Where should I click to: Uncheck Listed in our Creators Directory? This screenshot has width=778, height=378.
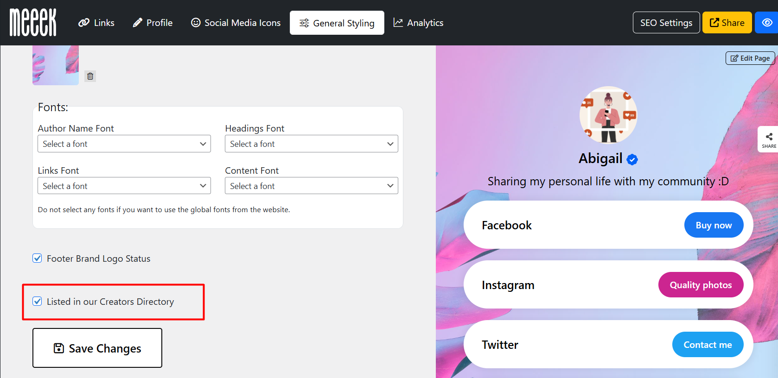[38, 302]
